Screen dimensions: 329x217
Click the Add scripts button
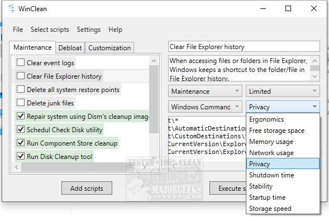(x=87, y=189)
